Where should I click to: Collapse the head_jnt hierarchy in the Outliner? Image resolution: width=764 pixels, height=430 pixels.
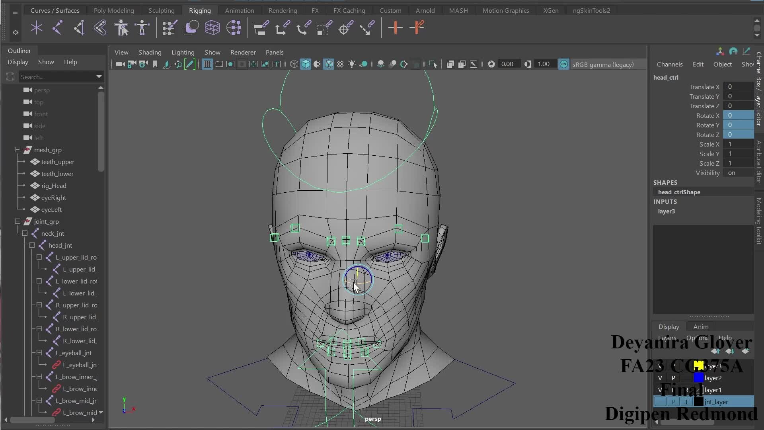pos(32,245)
